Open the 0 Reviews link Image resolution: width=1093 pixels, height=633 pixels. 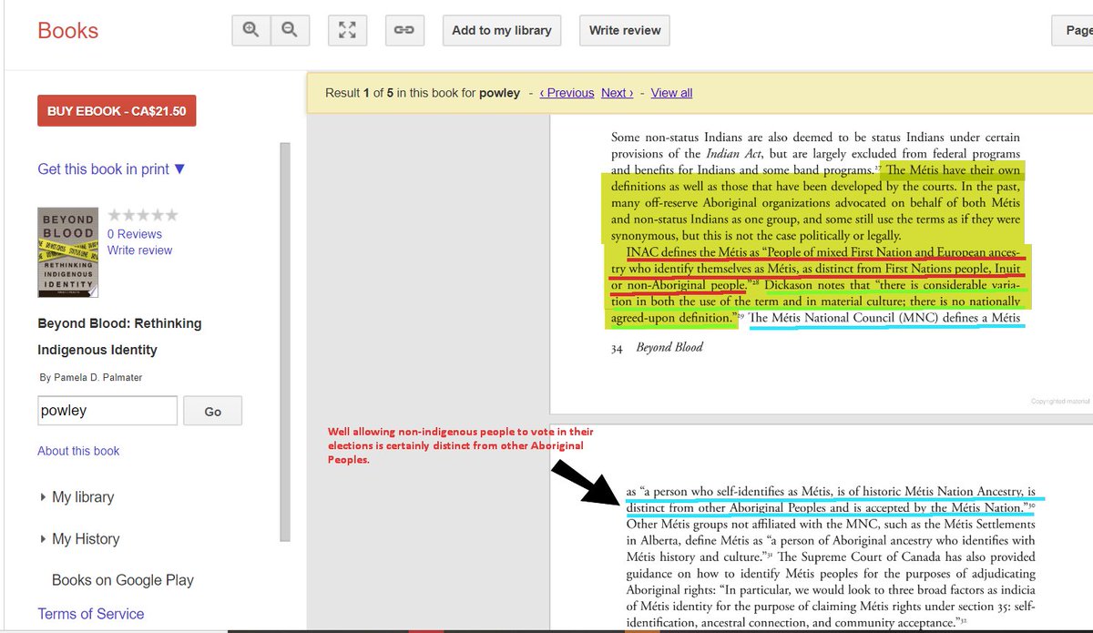135,234
